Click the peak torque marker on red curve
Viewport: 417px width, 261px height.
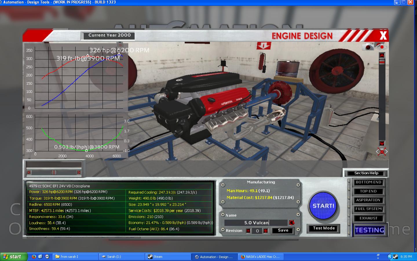pos(88,56)
